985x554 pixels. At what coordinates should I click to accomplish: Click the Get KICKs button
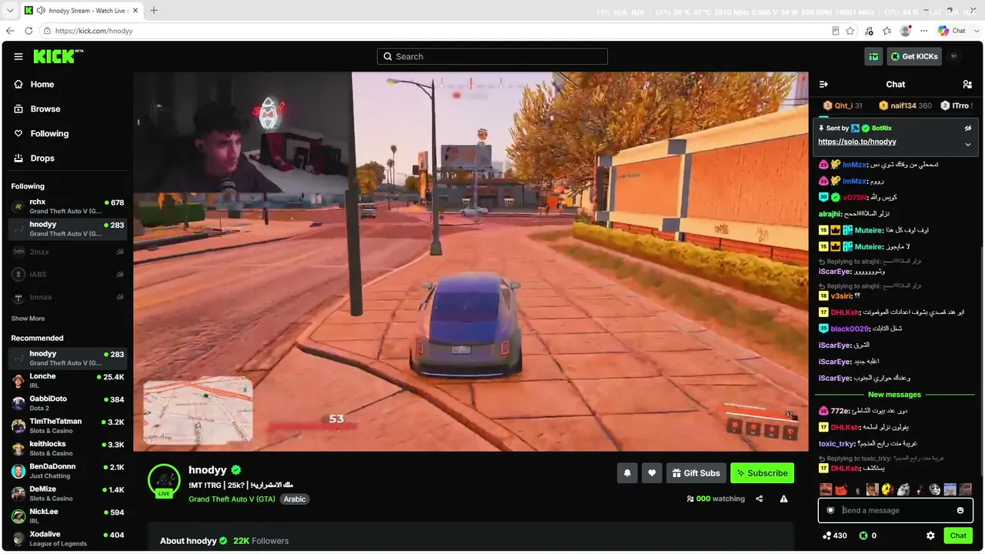click(x=914, y=56)
